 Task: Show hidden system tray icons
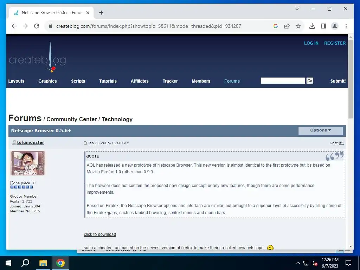click(x=297, y=263)
